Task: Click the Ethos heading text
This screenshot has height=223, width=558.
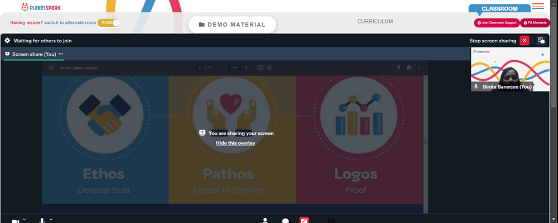Action: point(104,174)
